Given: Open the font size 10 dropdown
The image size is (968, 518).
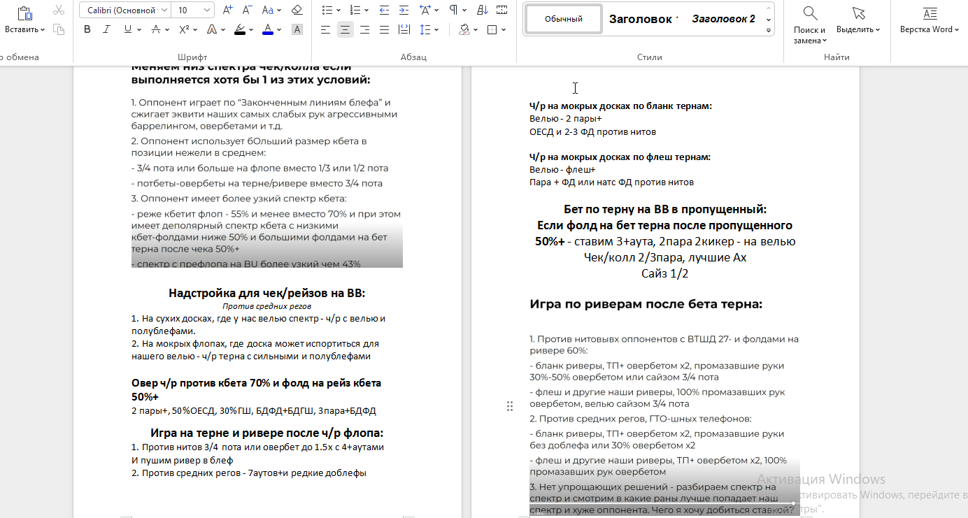Looking at the screenshot, I should [207, 10].
